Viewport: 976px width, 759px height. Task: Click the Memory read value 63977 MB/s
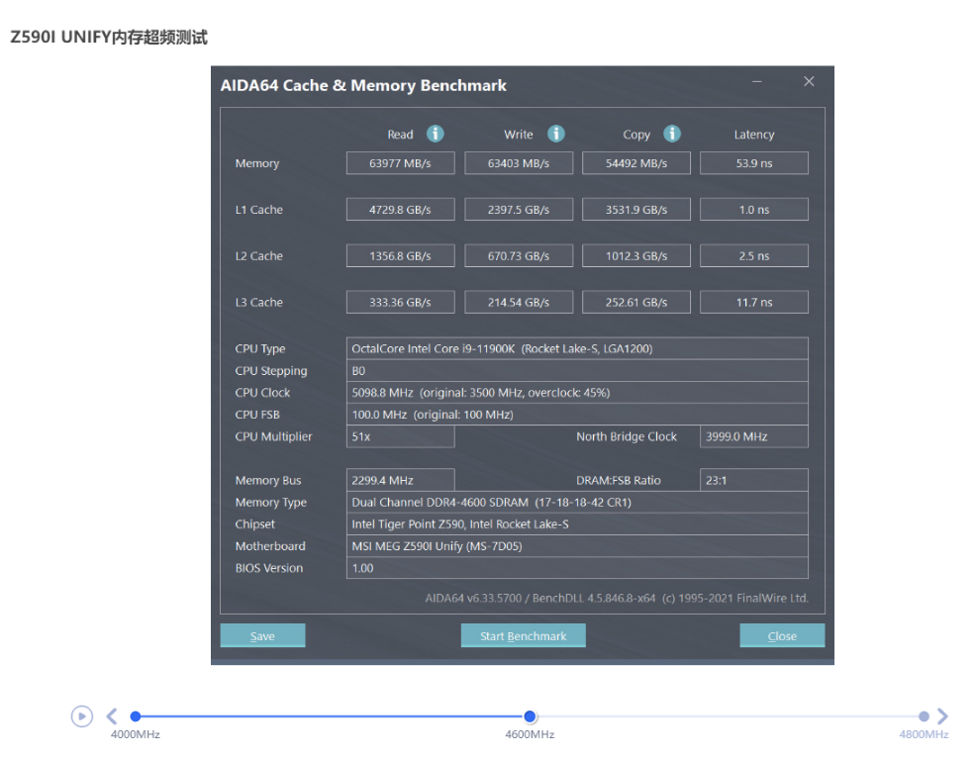(400, 163)
